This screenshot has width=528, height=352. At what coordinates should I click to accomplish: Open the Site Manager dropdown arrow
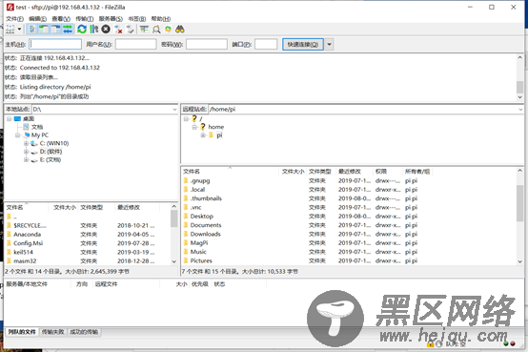19,30
